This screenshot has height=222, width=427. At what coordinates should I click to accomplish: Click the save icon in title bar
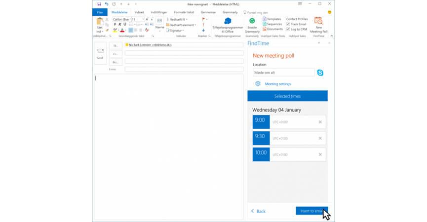click(x=99, y=4)
